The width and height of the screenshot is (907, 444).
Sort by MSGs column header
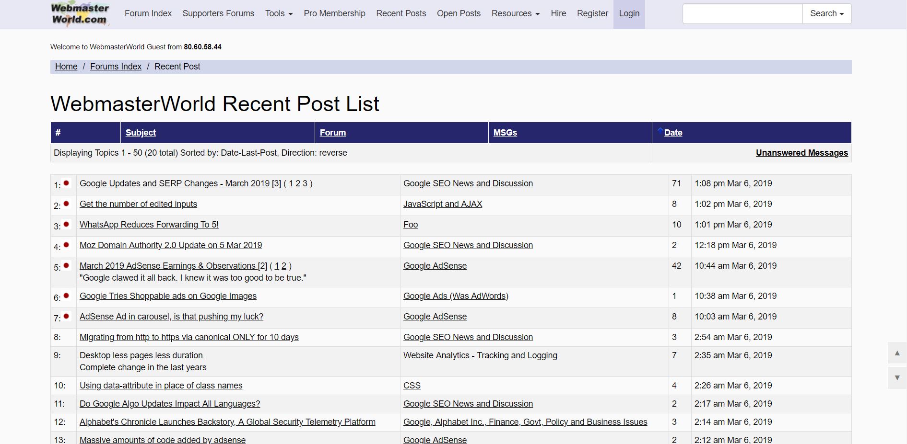tap(505, 133)
